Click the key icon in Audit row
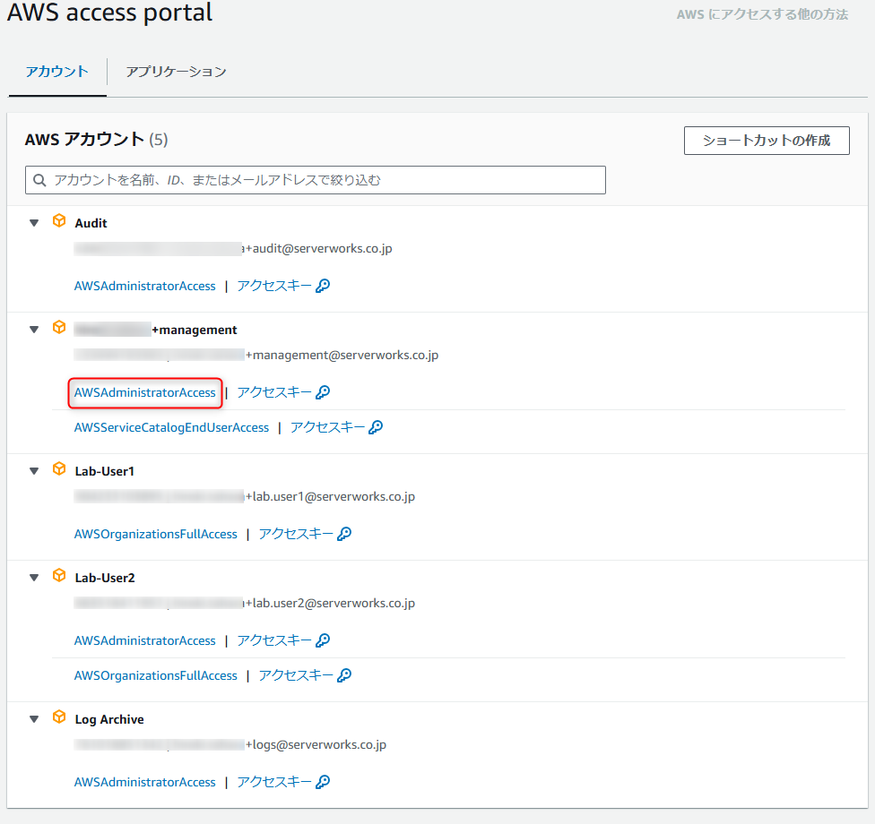 click(x=323, y=286)
